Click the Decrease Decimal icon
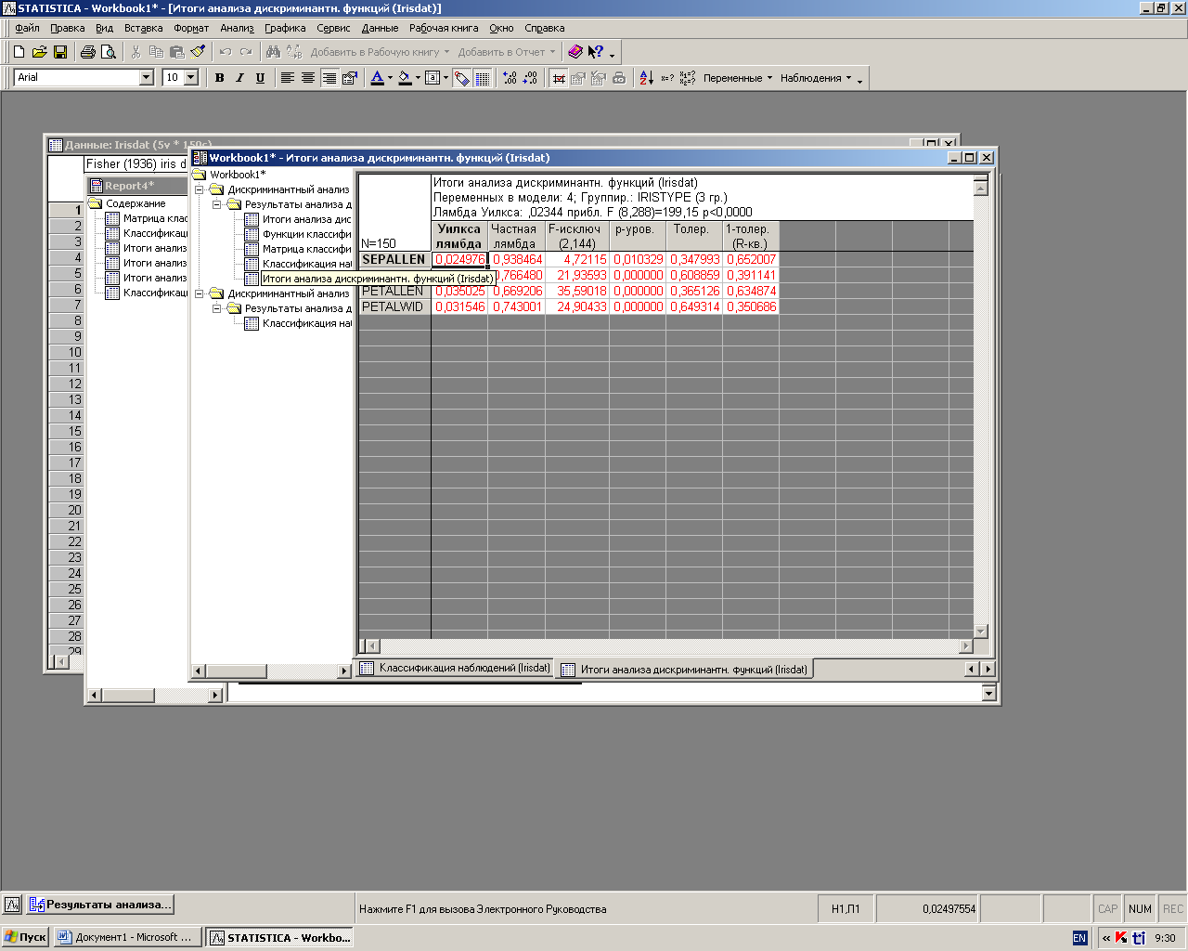Screen dimensions: 1188x951 530,78
